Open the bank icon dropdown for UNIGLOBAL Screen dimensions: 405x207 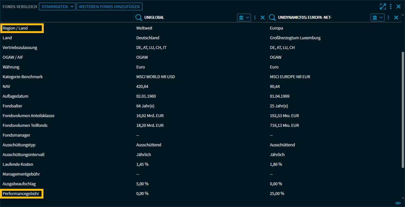[x=244, y=18]
